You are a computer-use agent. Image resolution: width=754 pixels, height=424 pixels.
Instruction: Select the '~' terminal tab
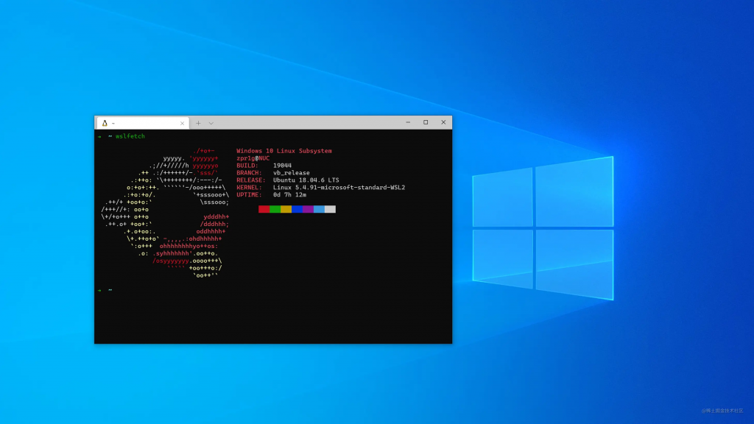143,124
